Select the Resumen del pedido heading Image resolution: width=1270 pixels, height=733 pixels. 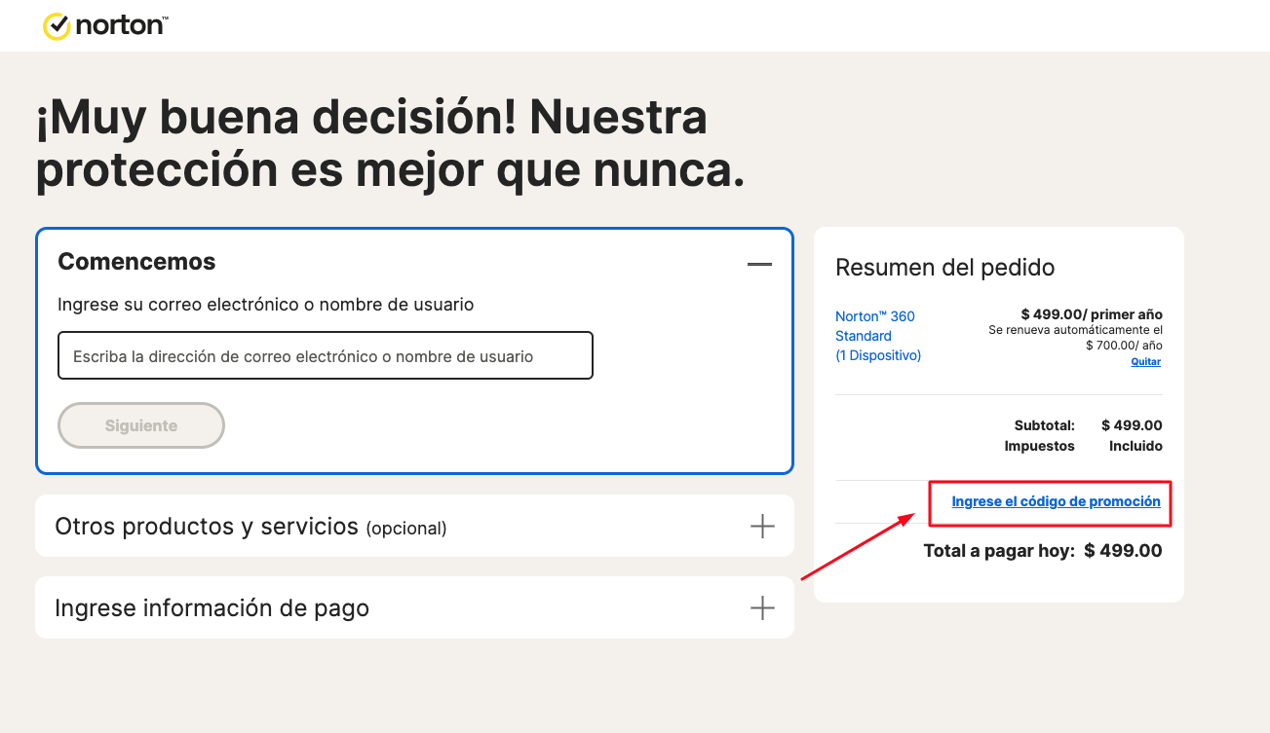pyautogui.click(x=944, y=267)
